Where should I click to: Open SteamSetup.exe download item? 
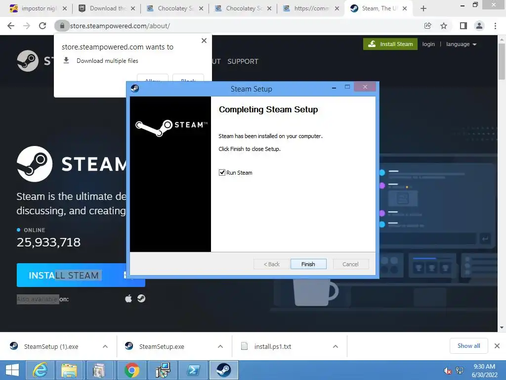(x=162, y=346)
